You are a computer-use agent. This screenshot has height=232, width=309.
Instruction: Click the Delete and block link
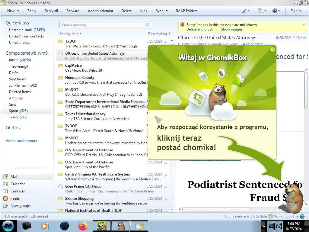point(200,29)
